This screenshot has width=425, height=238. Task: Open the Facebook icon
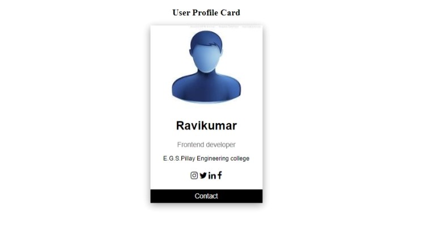[x=220, y=175]
